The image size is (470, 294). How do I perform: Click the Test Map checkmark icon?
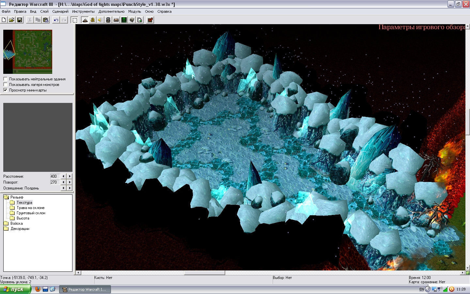pos(150,20)
